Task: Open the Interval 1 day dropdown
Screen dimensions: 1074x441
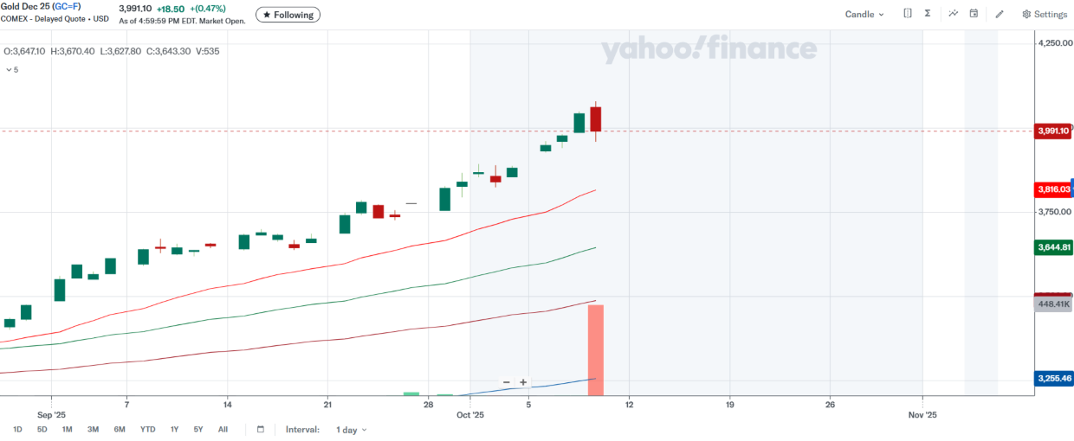Action: pyautogui.click(x=351, y=430)
